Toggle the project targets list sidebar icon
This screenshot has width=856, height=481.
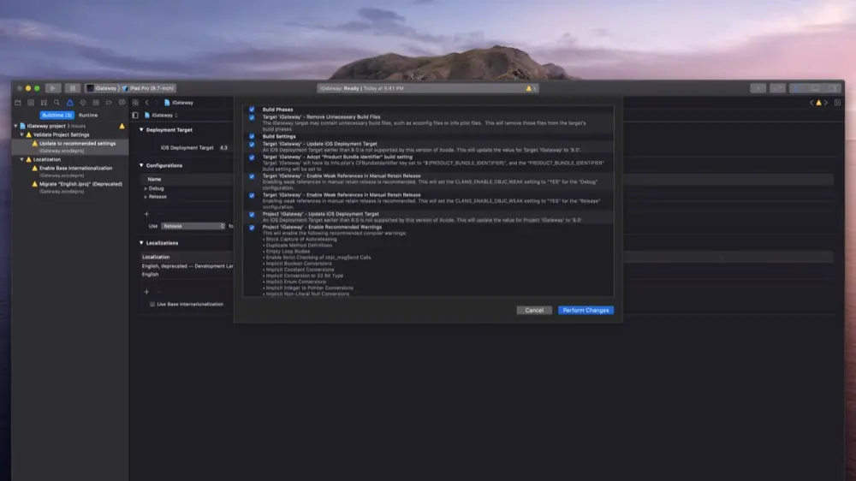click(x=135, y=116)
